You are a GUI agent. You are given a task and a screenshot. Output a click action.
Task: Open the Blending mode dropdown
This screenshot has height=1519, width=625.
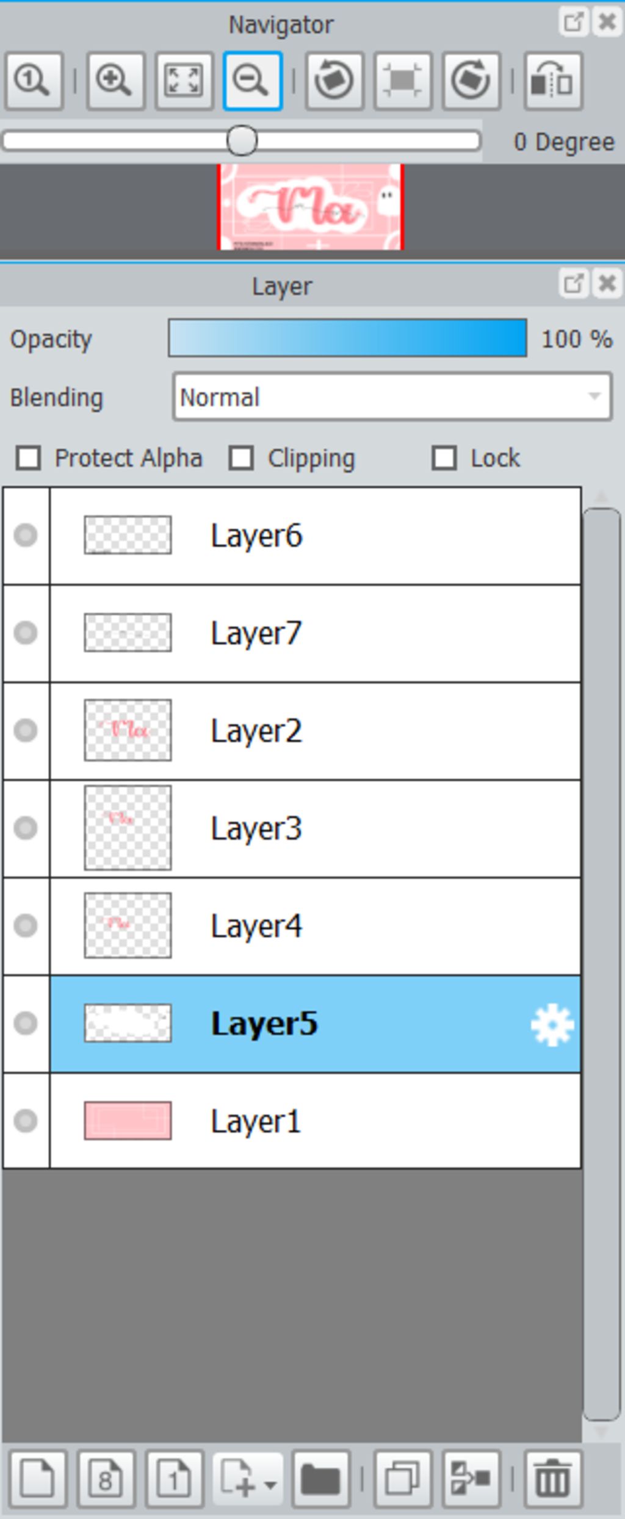point(392,397)
